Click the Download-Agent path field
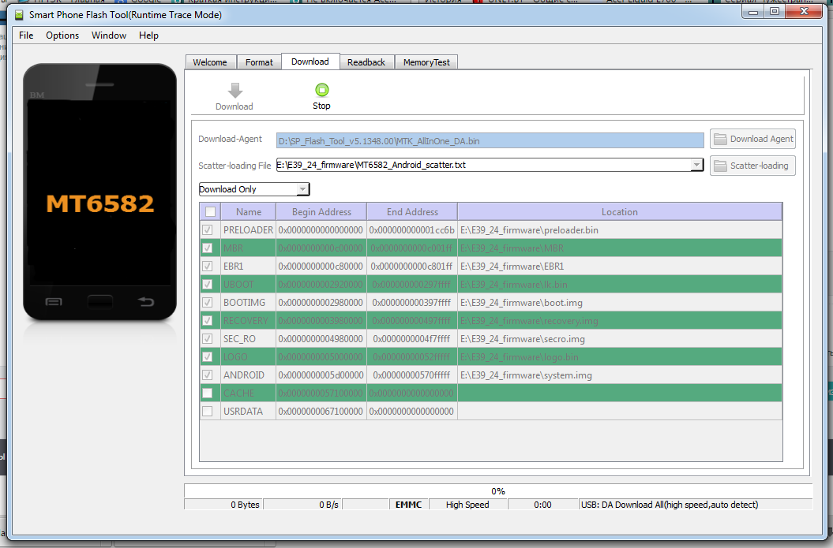Image resolution: width=833 pixels, height=548 pixels. [490, 140]
